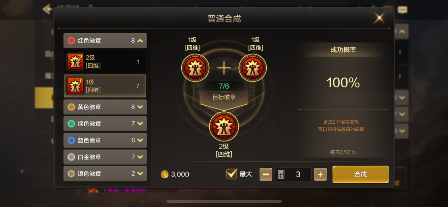Expand the 蓝色徽章 category
Screen dimensions: 448x207
pos(105,140)
